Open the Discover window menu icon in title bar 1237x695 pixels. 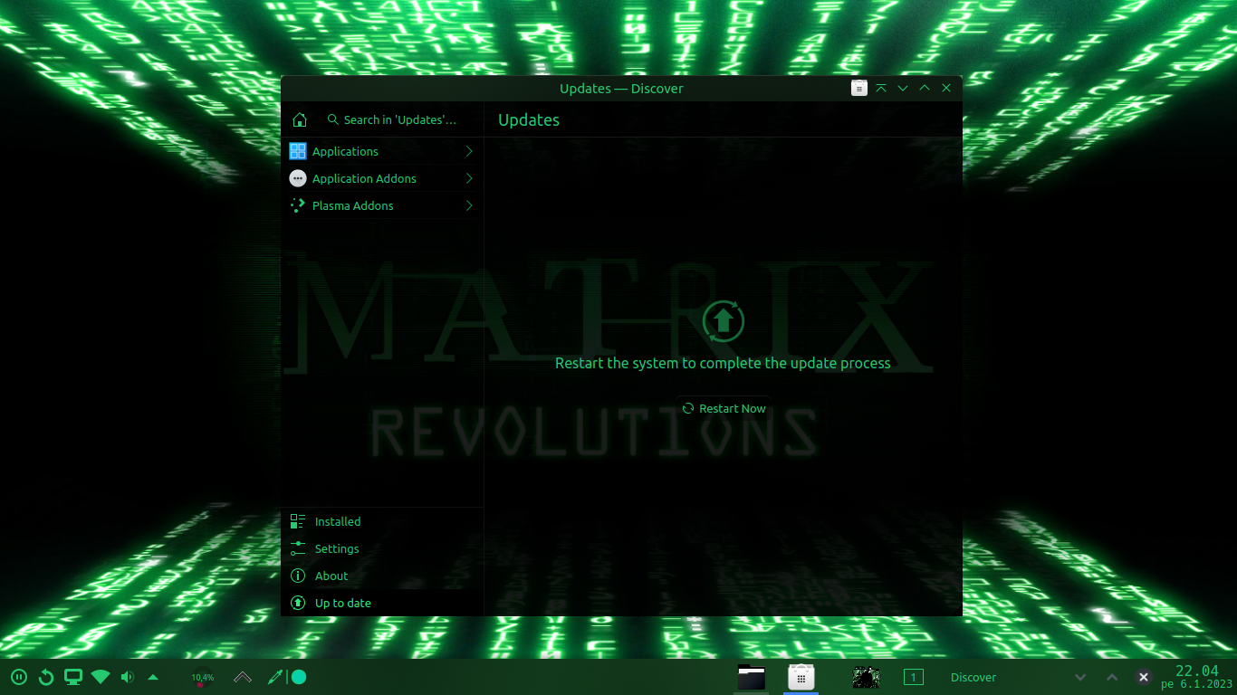pyautogui.click(x=859, y=88)
